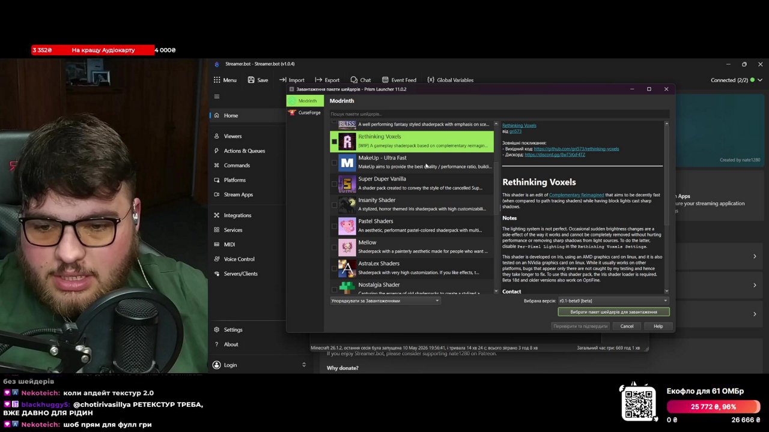Select the Super Duper Vanilla thumbnail
The height and width of the screenshot is (432, 769).
pyautogui.click(x=347, y=184)
